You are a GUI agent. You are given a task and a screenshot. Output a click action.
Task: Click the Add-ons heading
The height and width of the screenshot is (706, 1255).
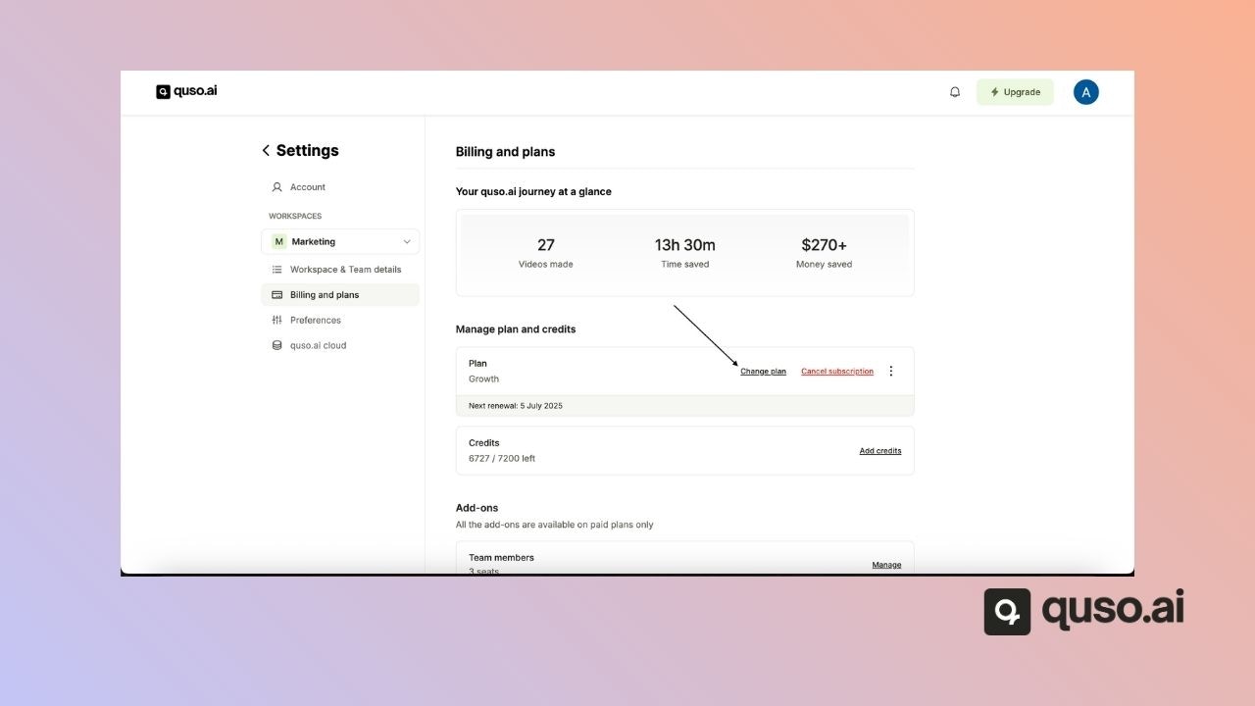(x=477, y=508)
